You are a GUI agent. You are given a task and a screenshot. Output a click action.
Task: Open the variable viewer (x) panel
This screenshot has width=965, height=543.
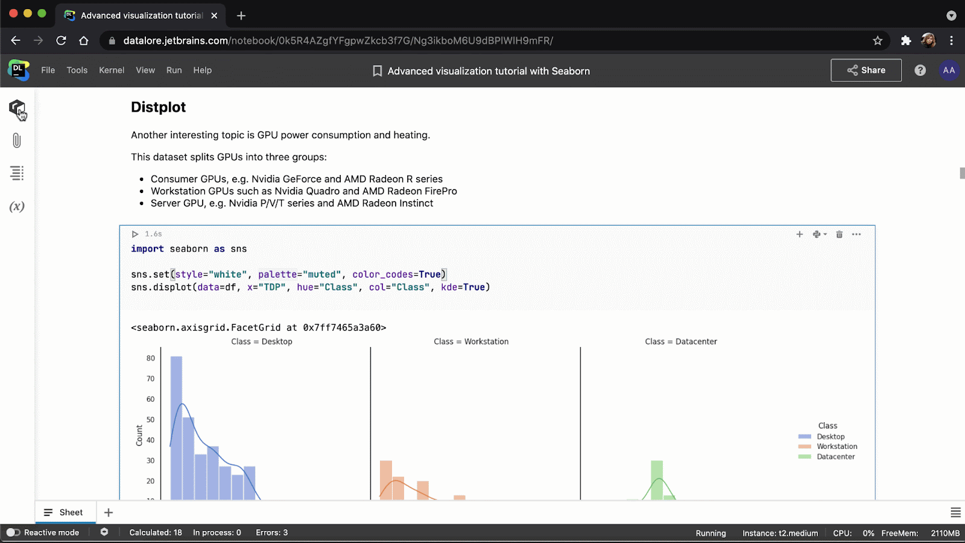click(17, 207)
